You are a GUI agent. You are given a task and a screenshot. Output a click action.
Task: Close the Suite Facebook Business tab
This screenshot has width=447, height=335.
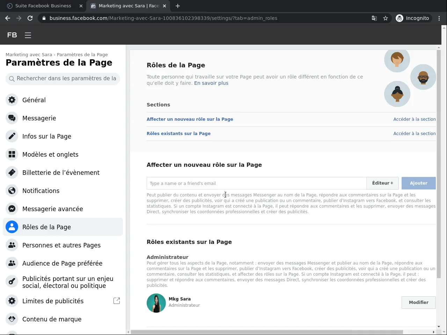81,6
